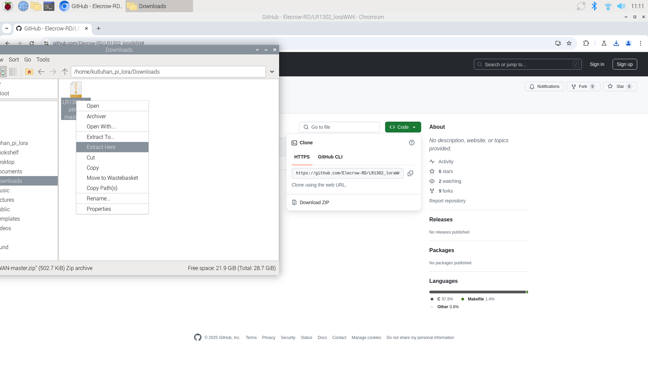The width and height of the screenshot is (648, 365).
Task: Open the terminal from the taskbar
Action: (49, 6)
